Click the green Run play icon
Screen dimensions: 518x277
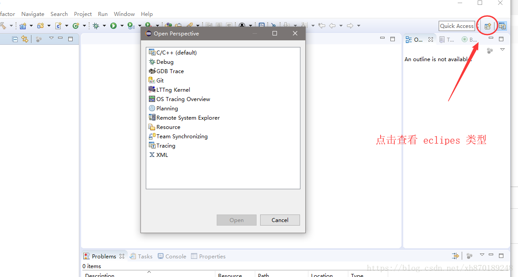click(x=113, y=26)
